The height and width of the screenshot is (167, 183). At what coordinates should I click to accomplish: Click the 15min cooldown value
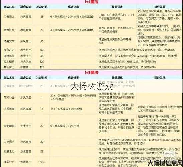tap(42, 162)
